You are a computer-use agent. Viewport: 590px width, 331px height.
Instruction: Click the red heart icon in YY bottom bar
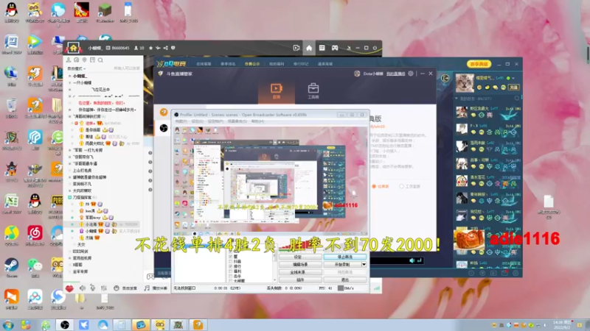(x=69, y=288)
